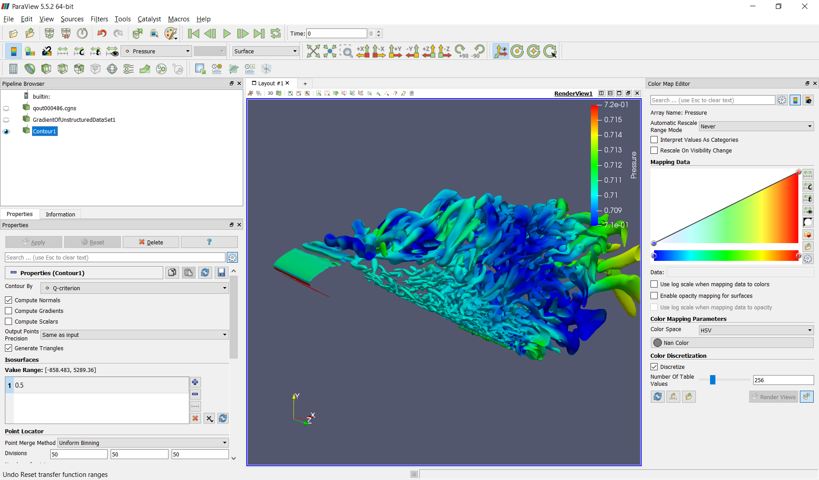Add isosurface value with plus icon
This screenshot has height=480, width=819.
click(x=195, y=382)
